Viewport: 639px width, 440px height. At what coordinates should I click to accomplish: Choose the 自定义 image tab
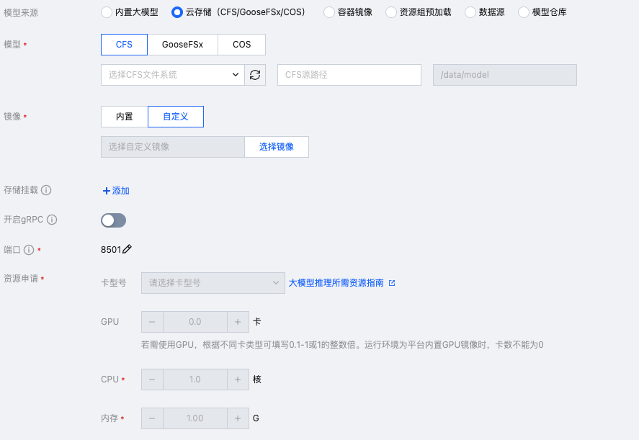176,117
